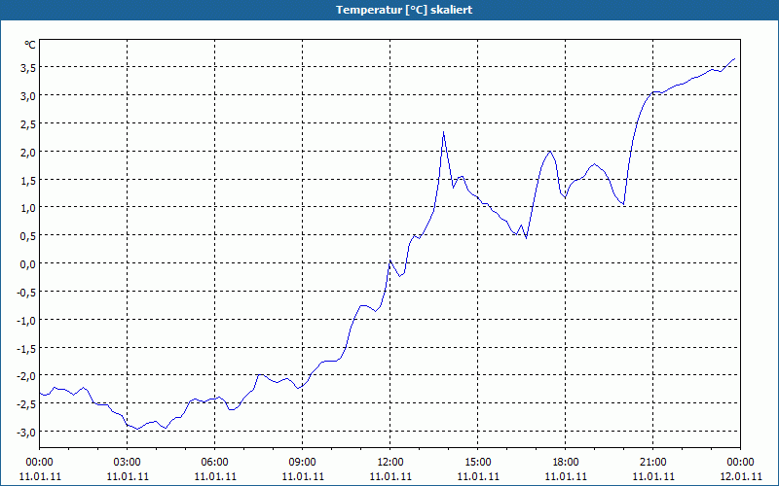Viewport: 779px width, 486px height.
Task: Click the 'Temperatur [°C] skaliert' chart title
Action: [x=389, y=9]
